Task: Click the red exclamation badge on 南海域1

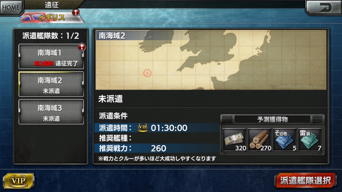Action: 82,47
